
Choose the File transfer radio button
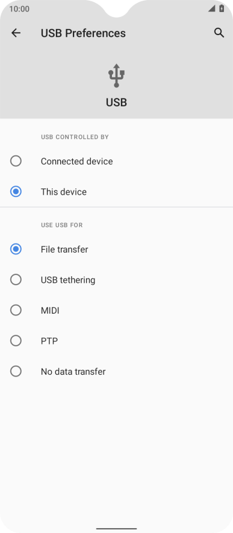[x=16, y=249]
